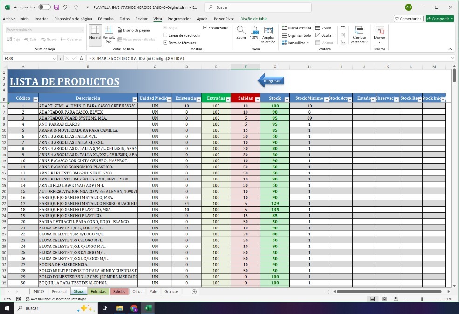Open the Zoom magnifier tool
Image resolution: width=459 pixels, height=314 pixels.
[241, 32]
